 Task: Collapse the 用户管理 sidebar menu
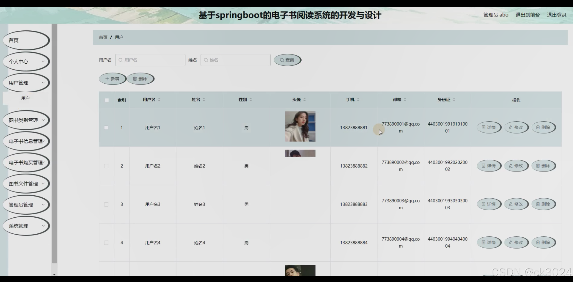[26, 83]
